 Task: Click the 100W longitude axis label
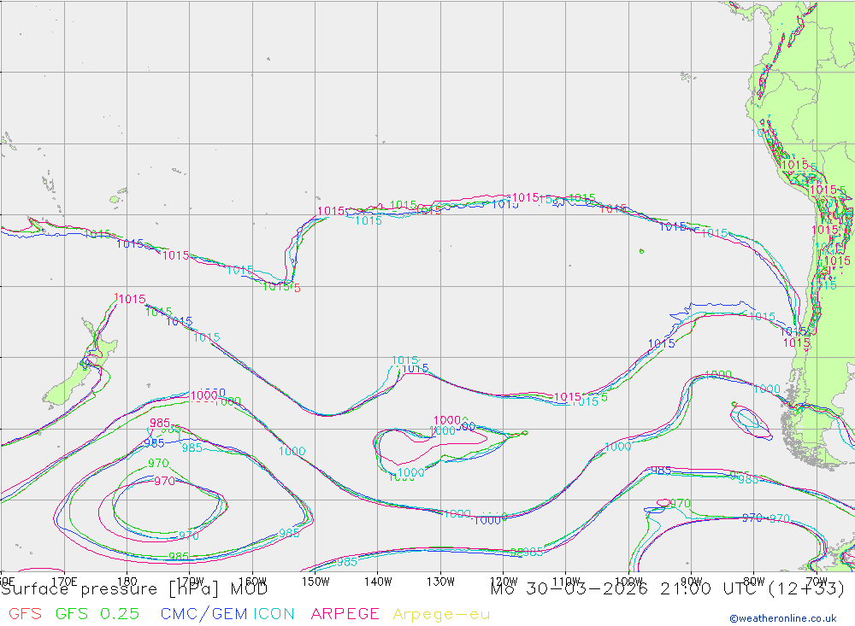(628, 582)
